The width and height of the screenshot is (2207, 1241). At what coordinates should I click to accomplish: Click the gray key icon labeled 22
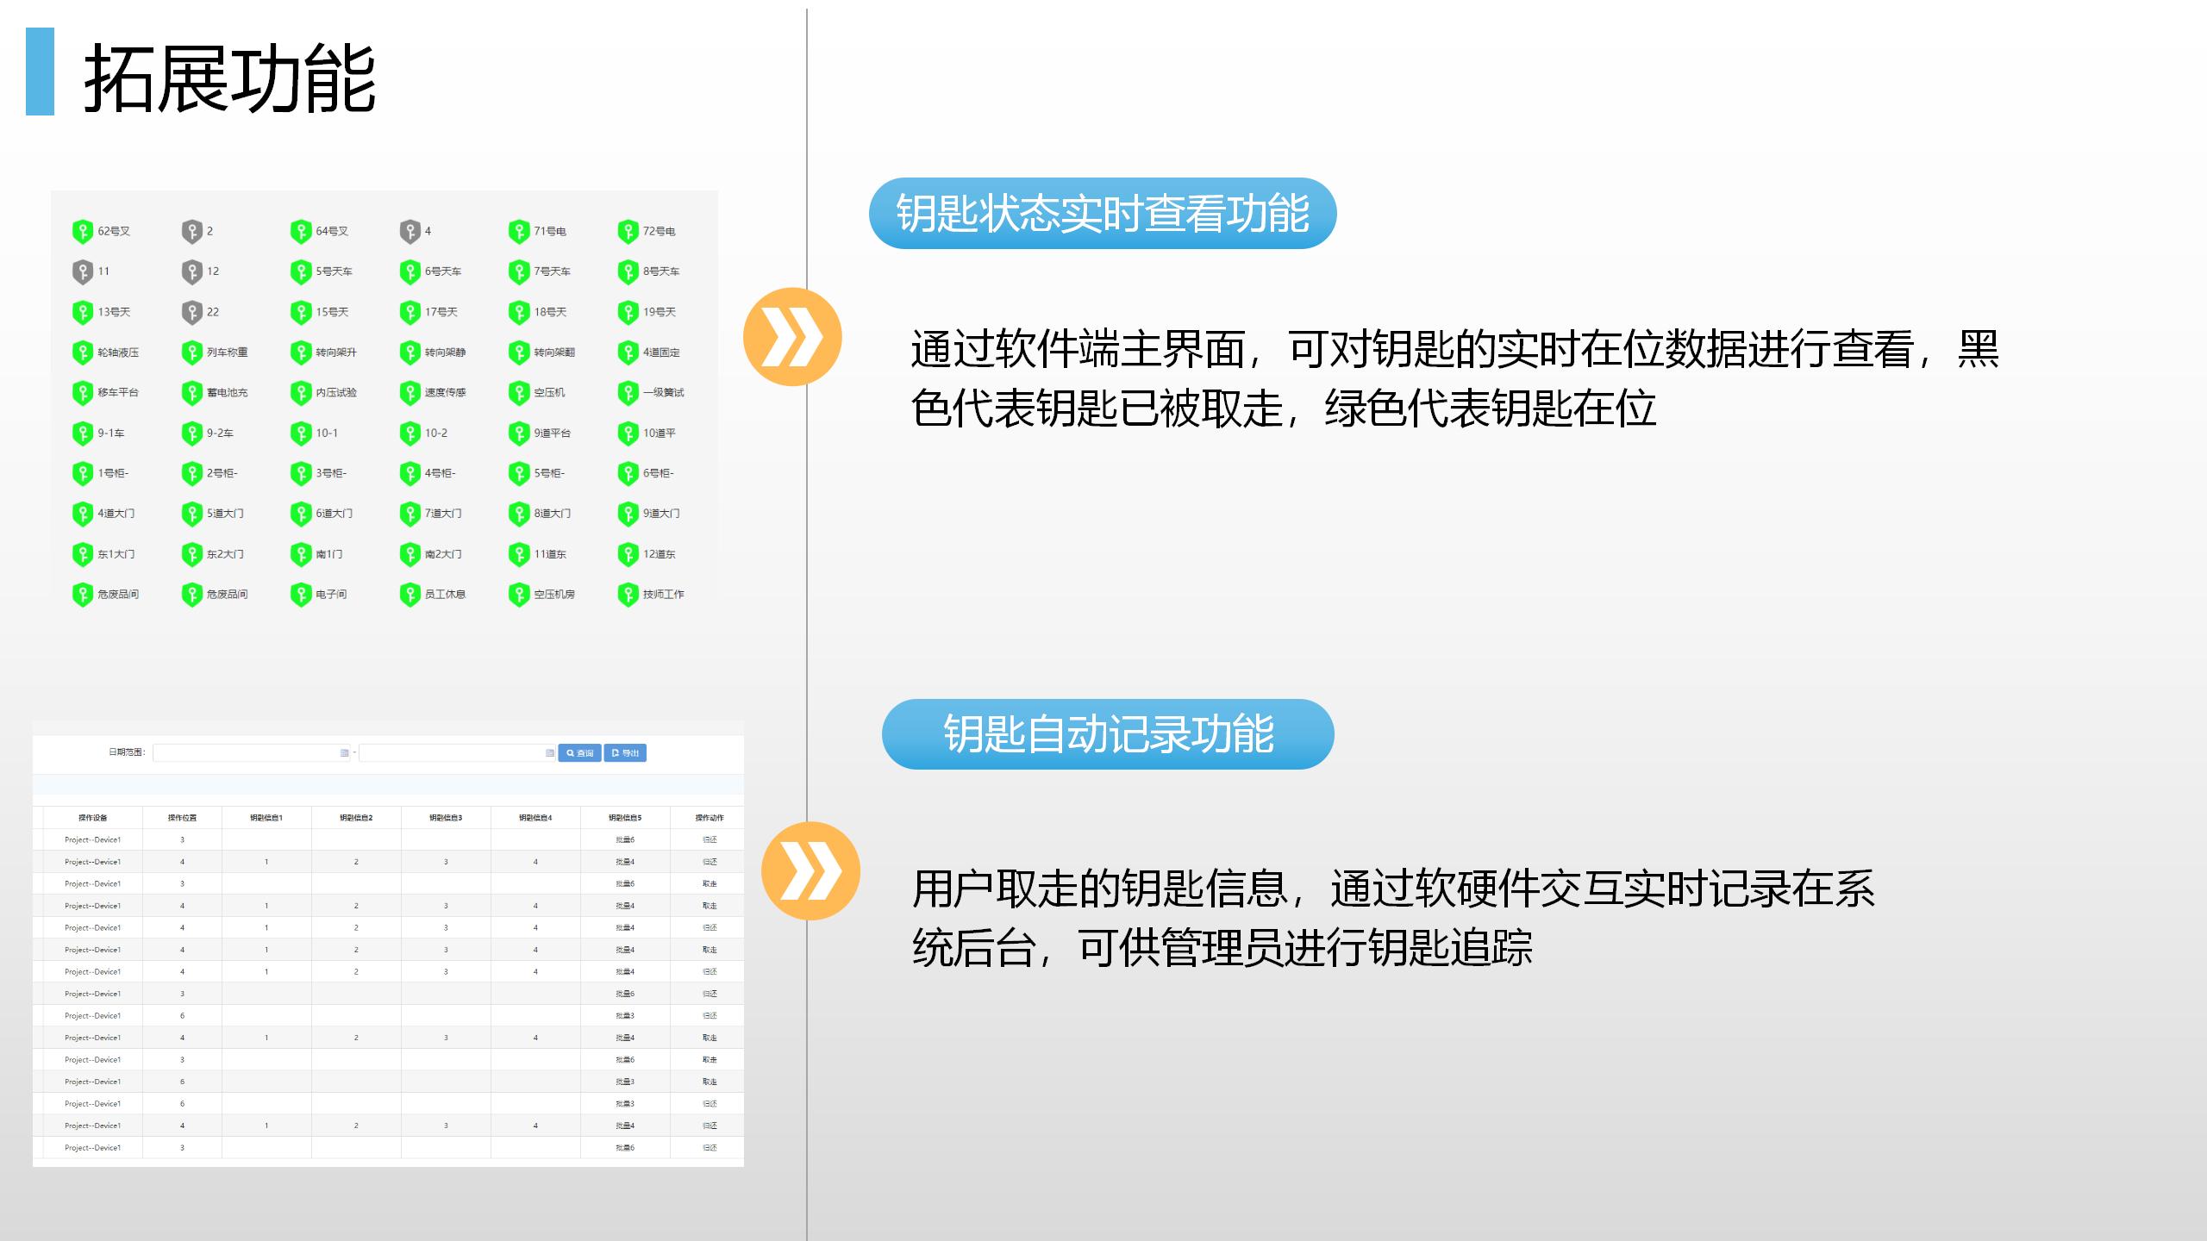(191, 312)
